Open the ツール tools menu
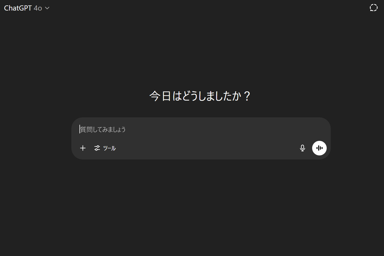Image resolution: width=384 pixels, height=256 pixels. [105, 148]
